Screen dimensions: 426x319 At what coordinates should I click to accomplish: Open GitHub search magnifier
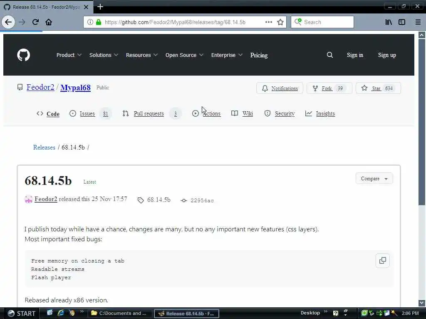point(330,55)
